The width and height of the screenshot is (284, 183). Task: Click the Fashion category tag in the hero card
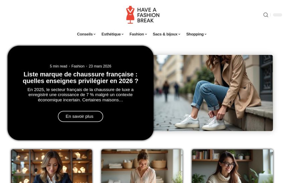tap(78, 66)
